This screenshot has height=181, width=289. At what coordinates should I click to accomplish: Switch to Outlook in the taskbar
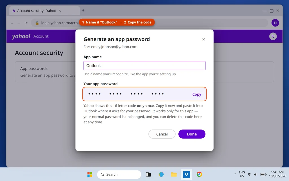187,174
